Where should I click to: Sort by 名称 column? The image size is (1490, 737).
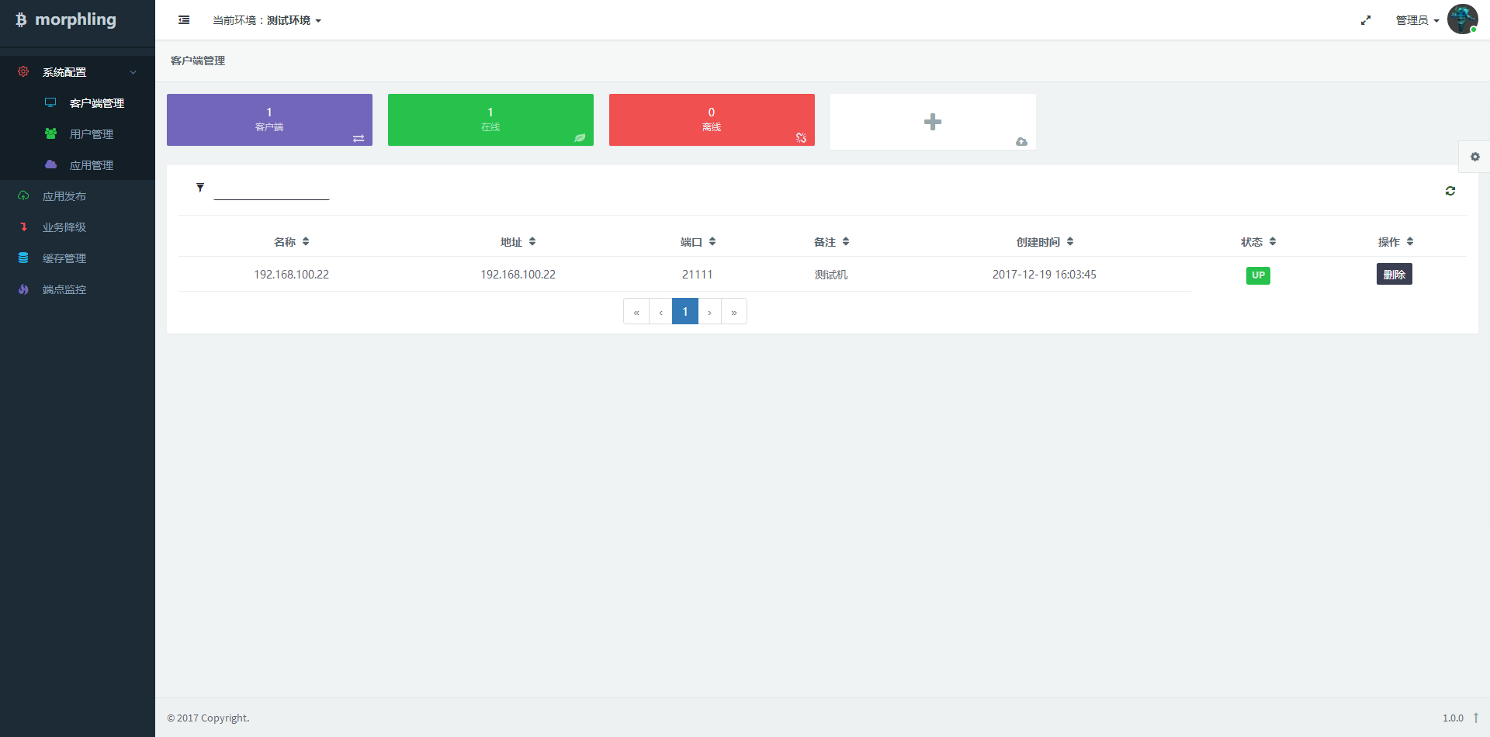click(292, 242)
